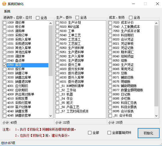Click the left list's scroll down arrow

pos(50,116)
